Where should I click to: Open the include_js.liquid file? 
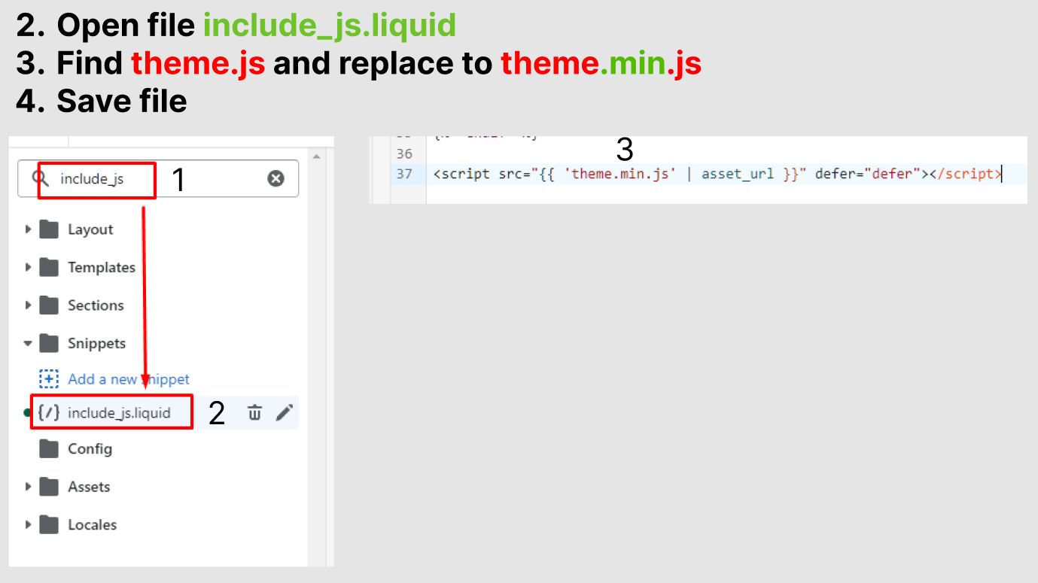(x=119, y=413)
